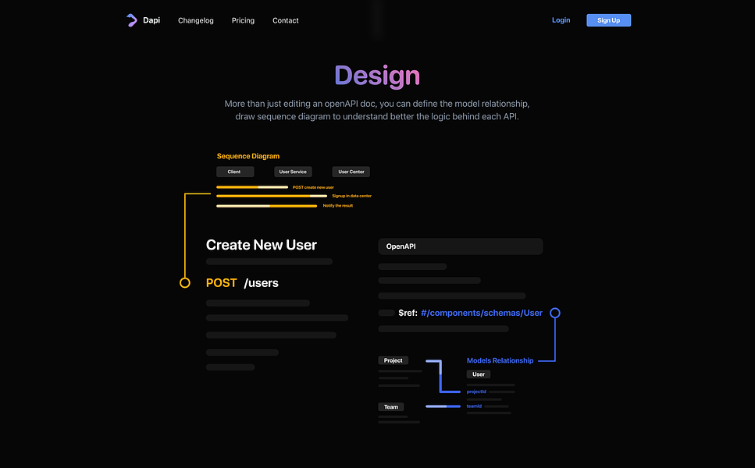This screenshot has height=468, width=755.
Task: Click the Team model tag
Action: (x=391, y=407)
